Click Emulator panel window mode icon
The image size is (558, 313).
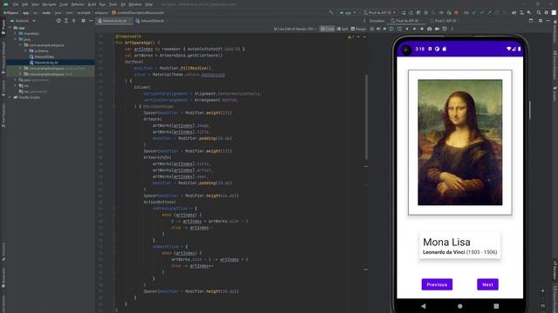click(x=531, y=21)
